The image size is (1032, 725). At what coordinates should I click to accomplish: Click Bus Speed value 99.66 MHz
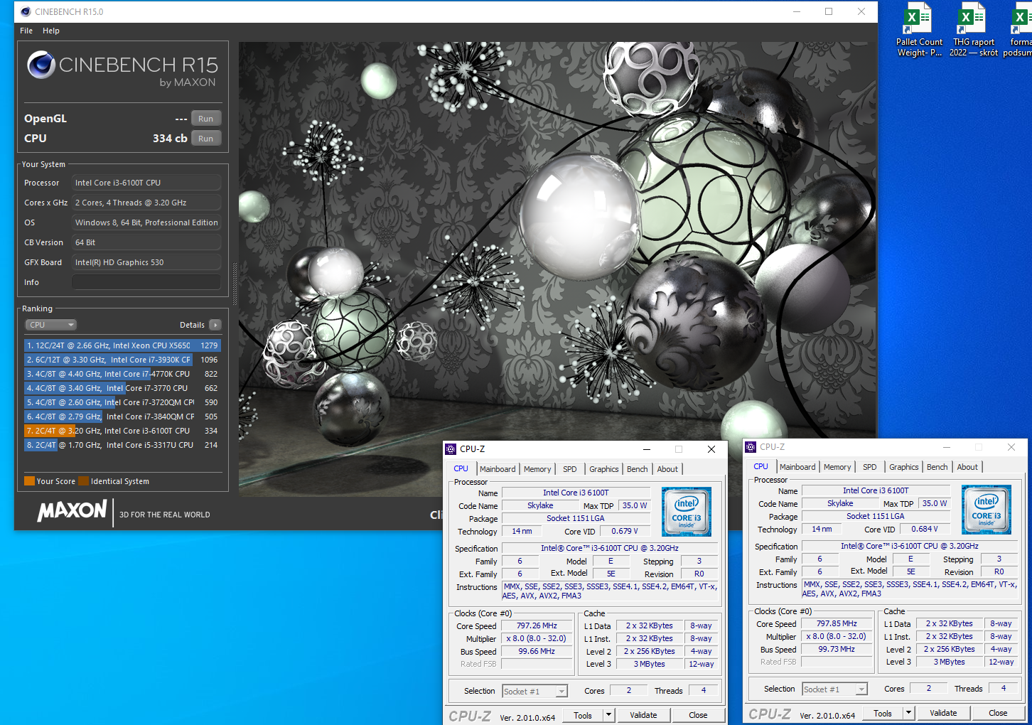coord(537,651)
